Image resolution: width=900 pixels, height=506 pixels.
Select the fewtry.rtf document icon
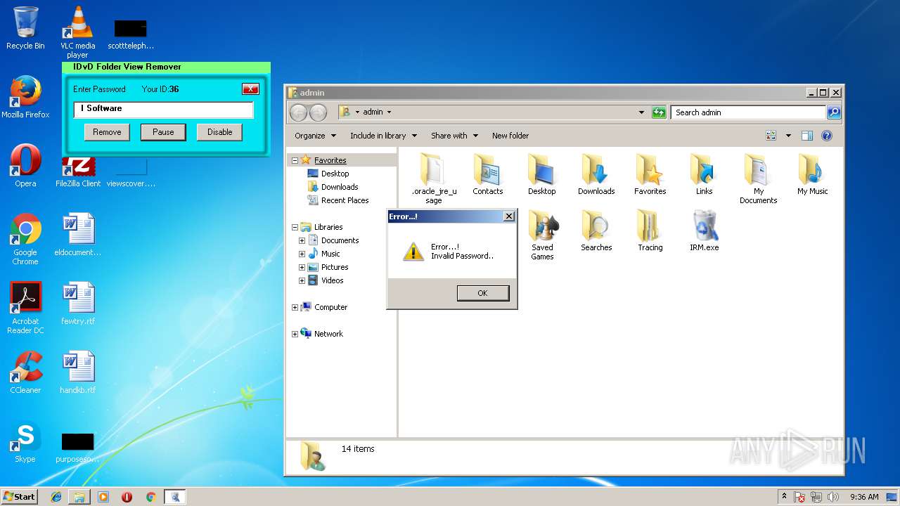pyautogui.click(x=77, y=304)
